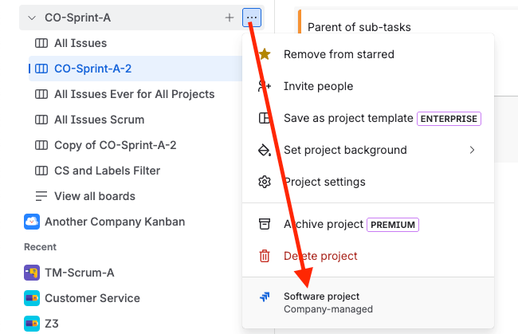Open the All Issues board
Image resolution: width=518 pixels, height=334 pixels.
(80, 43)
